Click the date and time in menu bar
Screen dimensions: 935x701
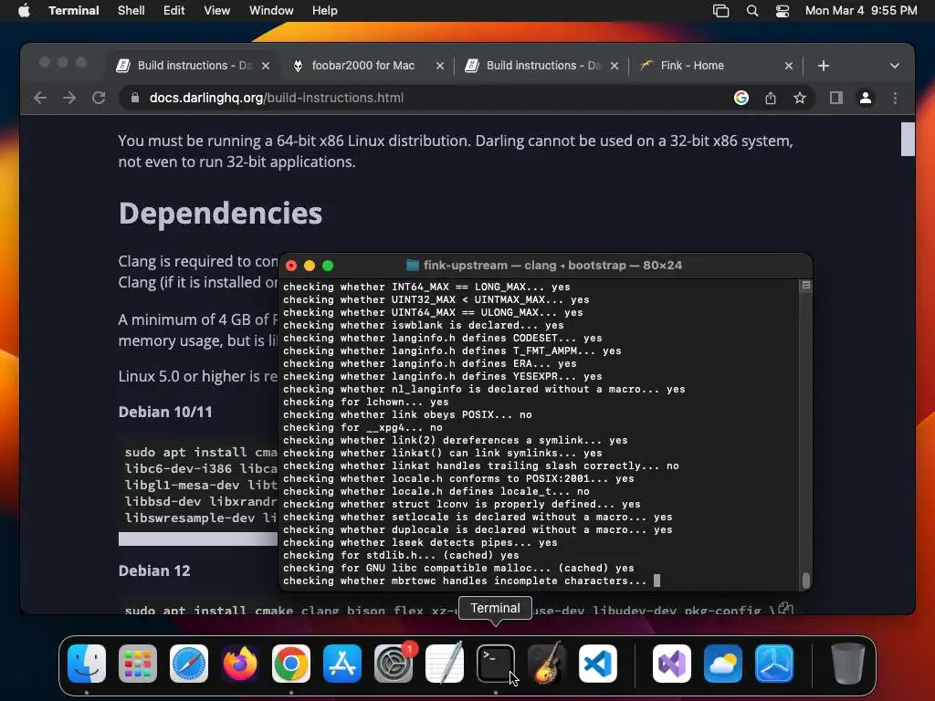click(x=861, y=11)
